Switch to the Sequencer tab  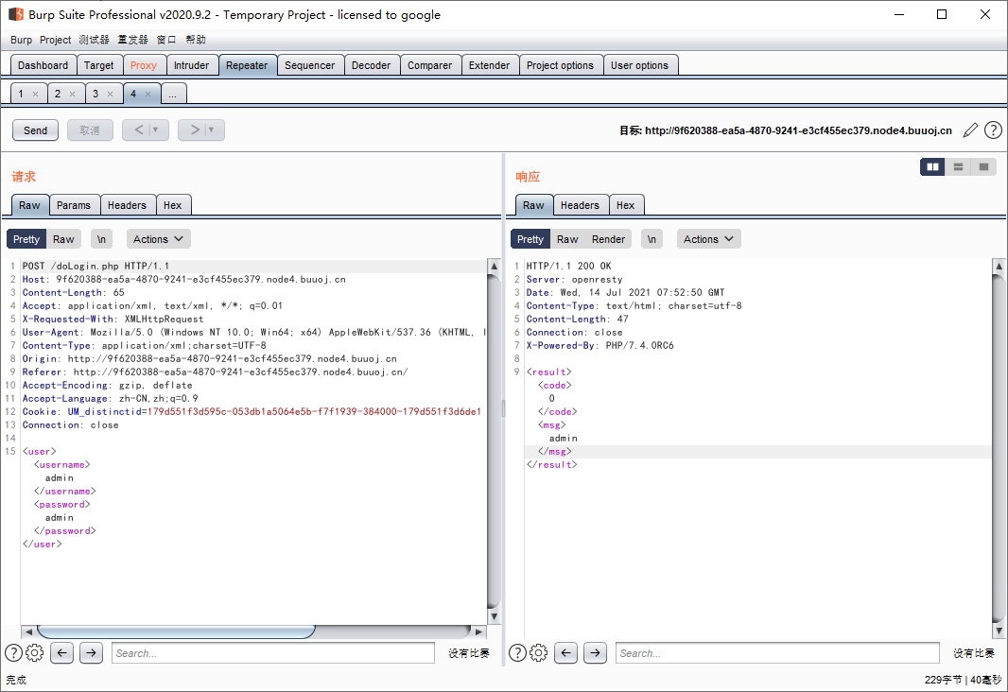310,65
